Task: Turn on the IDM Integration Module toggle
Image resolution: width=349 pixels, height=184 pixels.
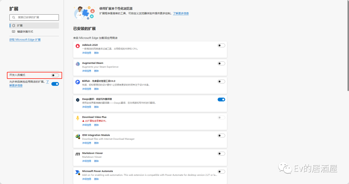Action: (x=221, y=136)
